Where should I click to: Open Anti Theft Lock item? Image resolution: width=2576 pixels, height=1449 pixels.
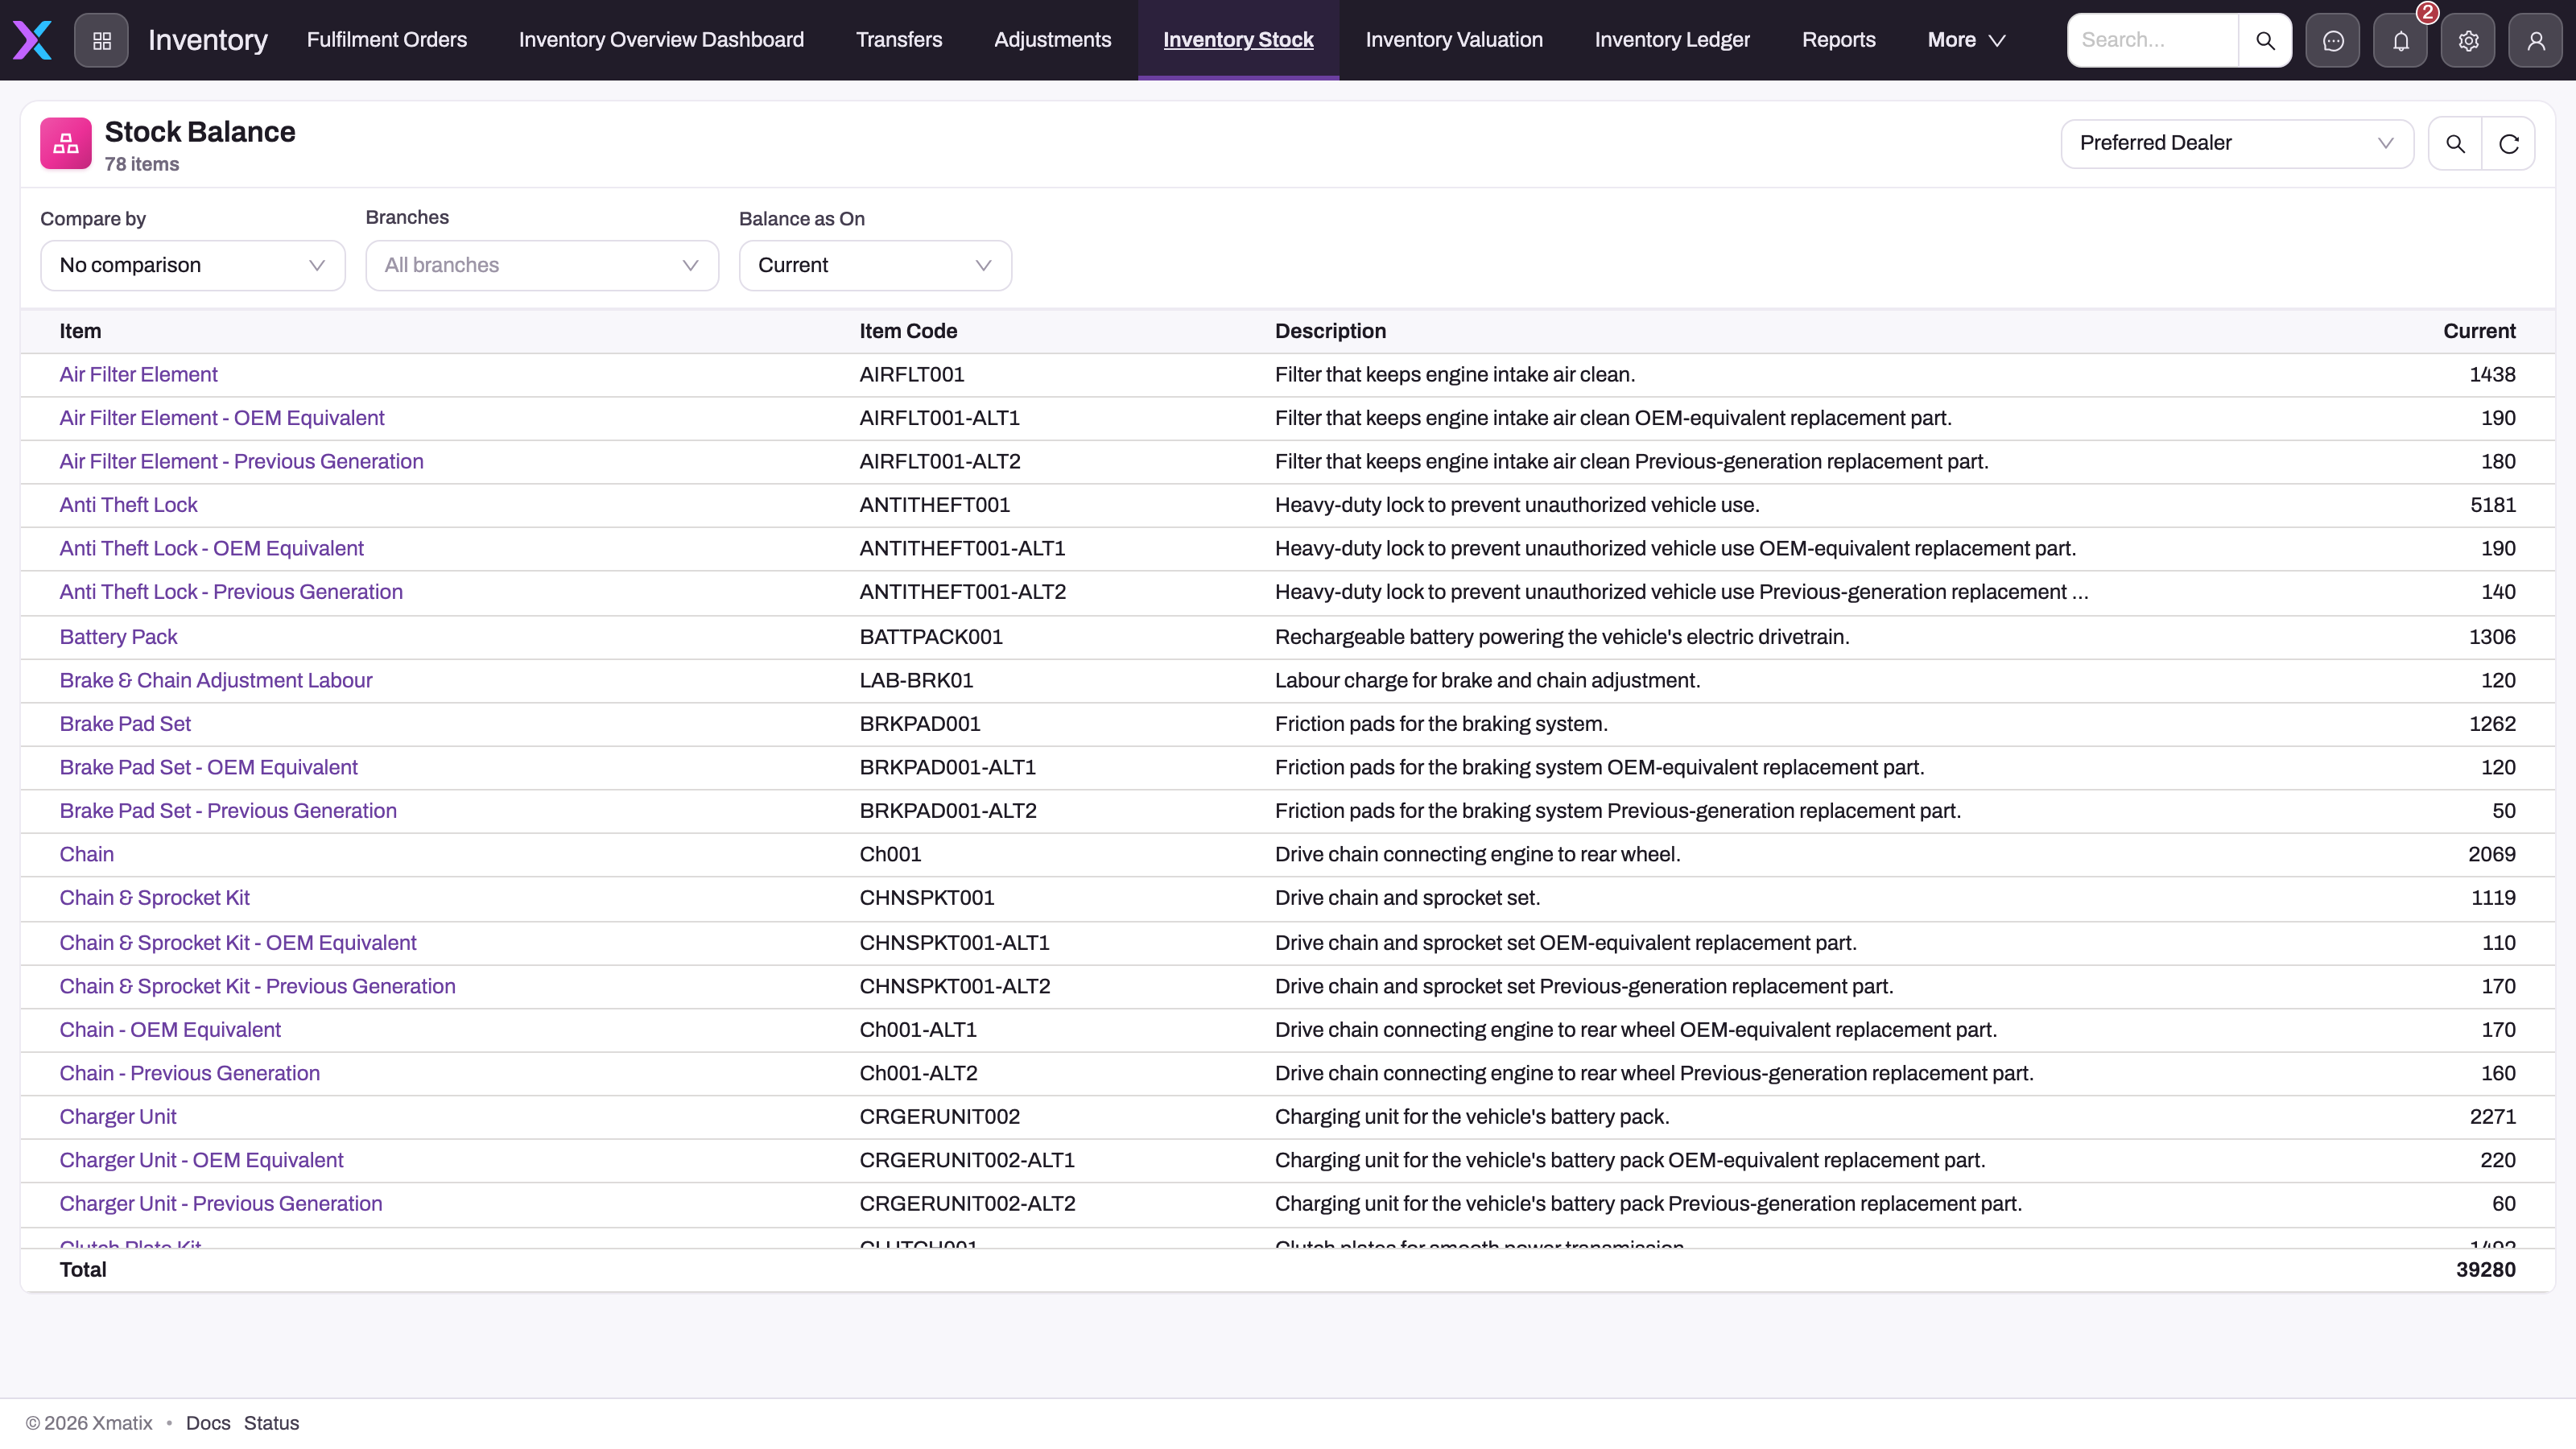pyautogui.click(x=128, y=505)
